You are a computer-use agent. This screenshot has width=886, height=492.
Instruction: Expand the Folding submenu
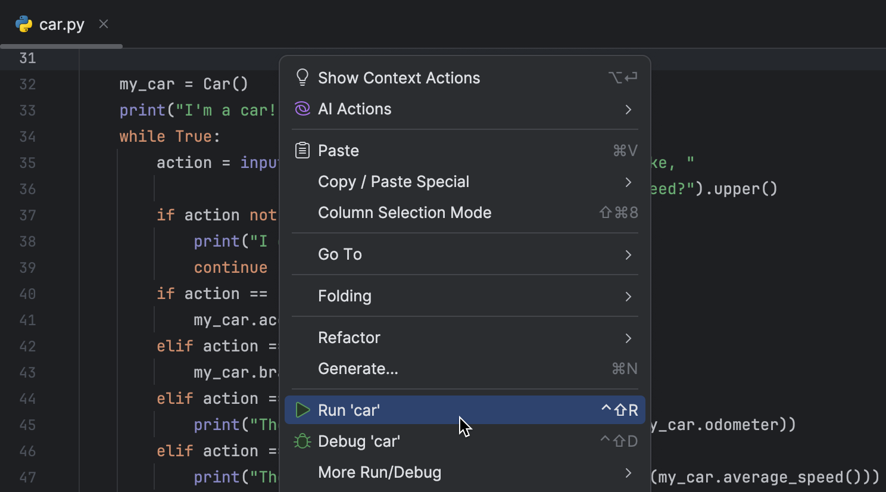(628, 296)
